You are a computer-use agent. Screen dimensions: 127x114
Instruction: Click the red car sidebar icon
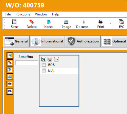[10, 84]
